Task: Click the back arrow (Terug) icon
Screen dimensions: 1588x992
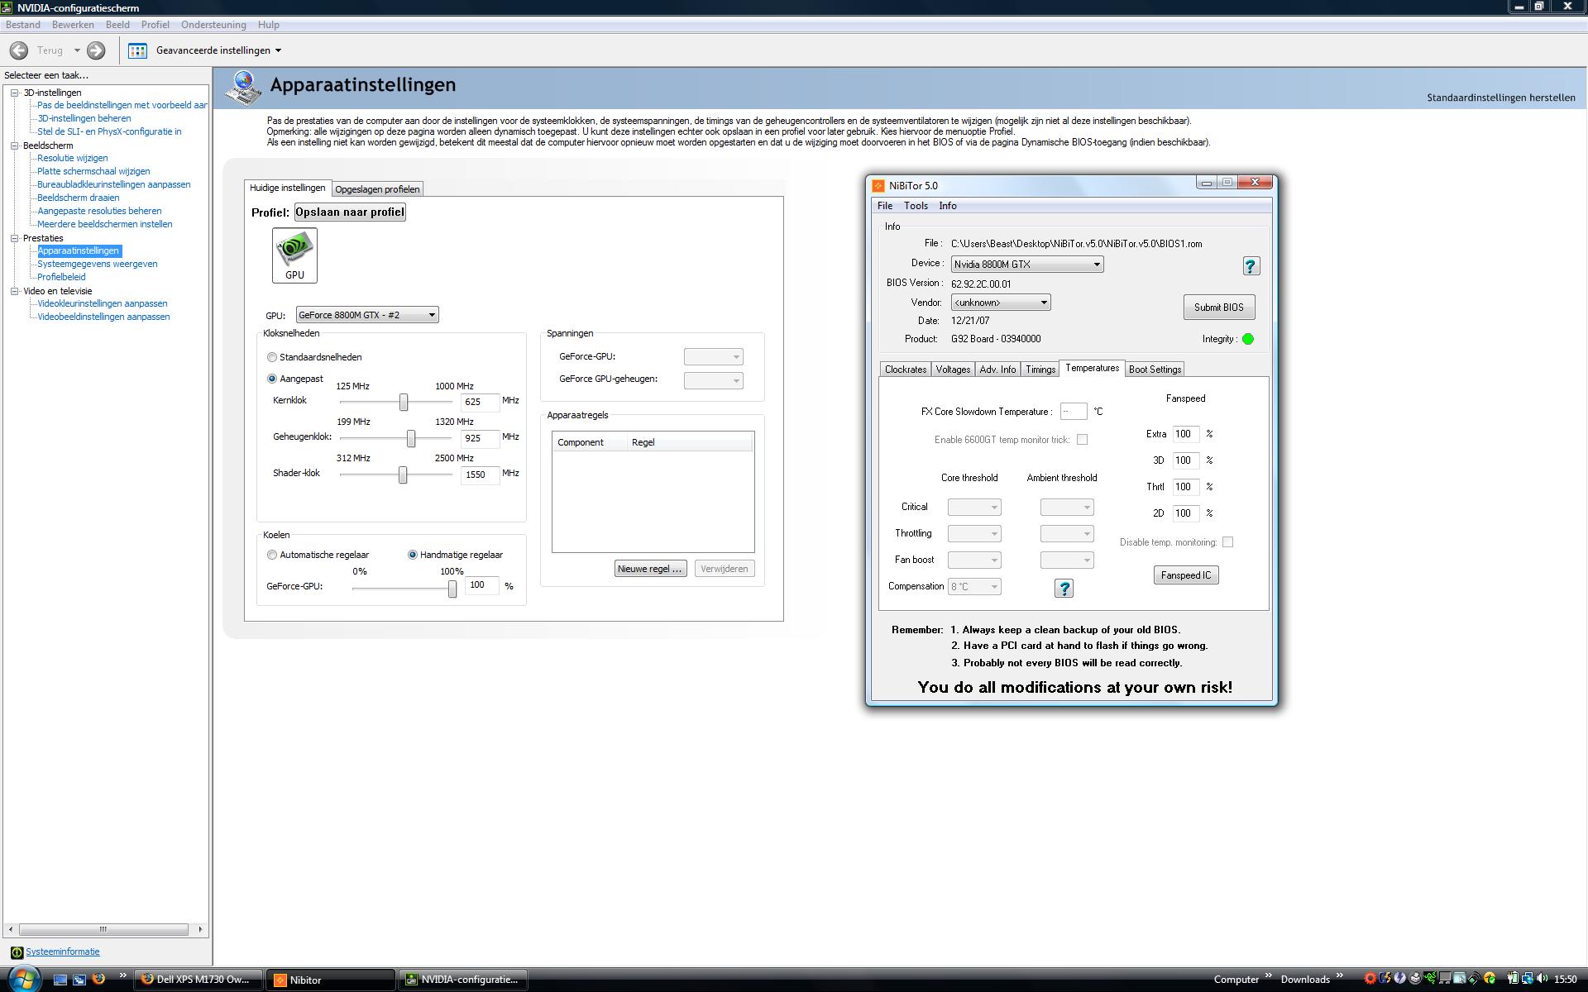Action: click(18, 50)
